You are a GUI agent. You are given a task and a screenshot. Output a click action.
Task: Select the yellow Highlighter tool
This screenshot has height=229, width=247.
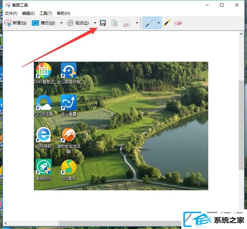(x=167, y=23)
